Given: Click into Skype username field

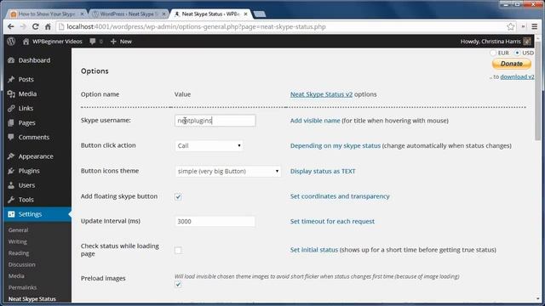Looking at the screenshot, I should 215,121.
